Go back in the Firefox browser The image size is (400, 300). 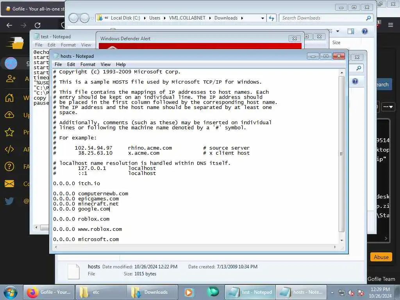coord(9,25)
